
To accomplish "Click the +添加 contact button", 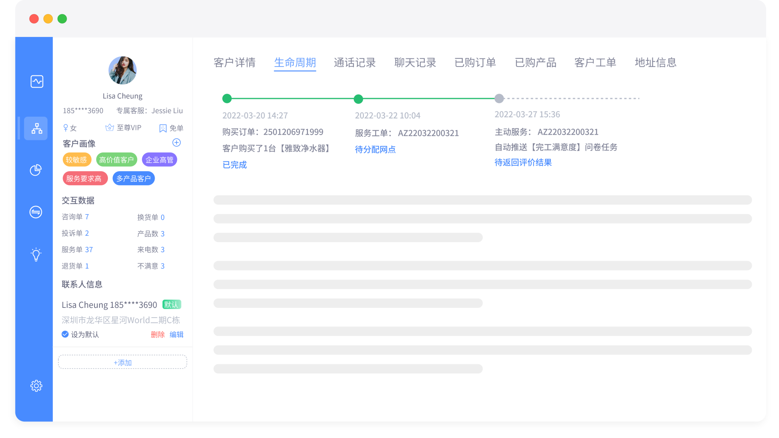I will (x=123, y=362).
